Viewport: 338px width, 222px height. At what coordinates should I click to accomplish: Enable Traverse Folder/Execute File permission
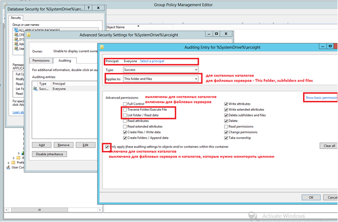tap(125, 110)
